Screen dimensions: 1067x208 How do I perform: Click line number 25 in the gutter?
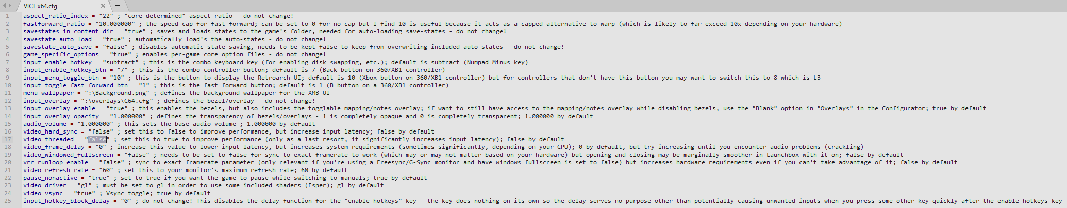[x=8, y=201]
